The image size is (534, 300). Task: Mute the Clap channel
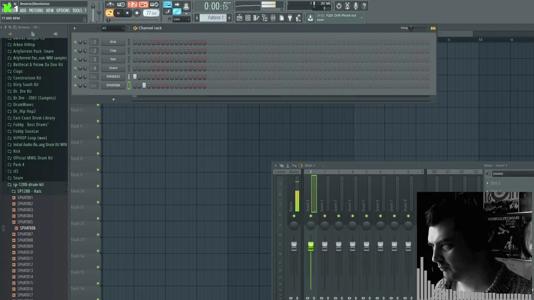click(75, 50)
